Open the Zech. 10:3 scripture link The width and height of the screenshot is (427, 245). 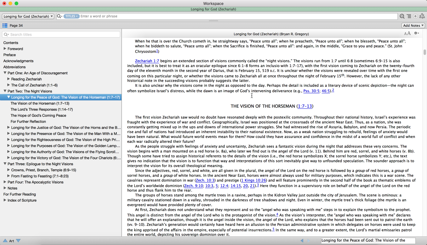pos(205,180)
